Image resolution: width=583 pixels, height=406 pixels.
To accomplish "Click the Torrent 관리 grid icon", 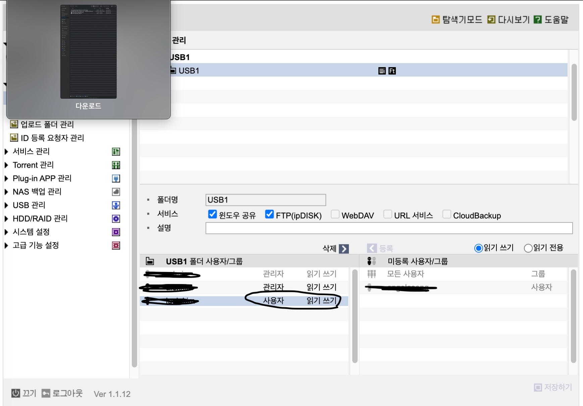I will coord(116,165).
